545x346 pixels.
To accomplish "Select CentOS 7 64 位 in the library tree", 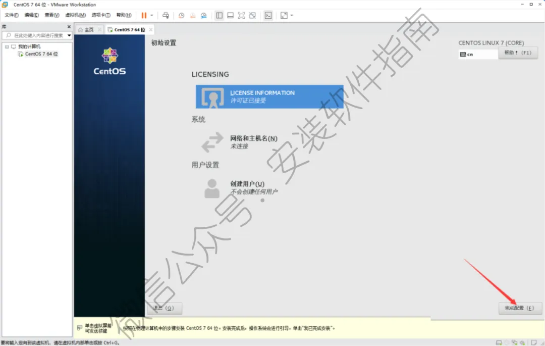I will pos(41,54).
